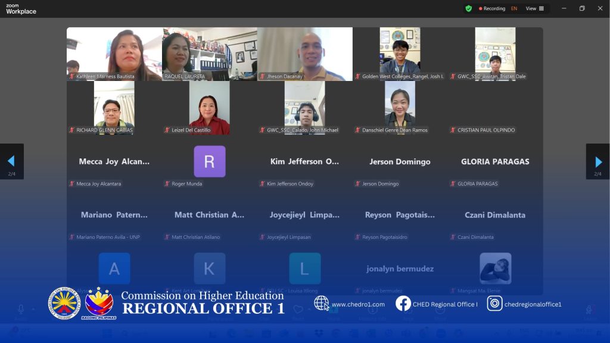610x343 pixels.
Task: Click the large 'Mariano Patern...' name
Action: (114, 214)
